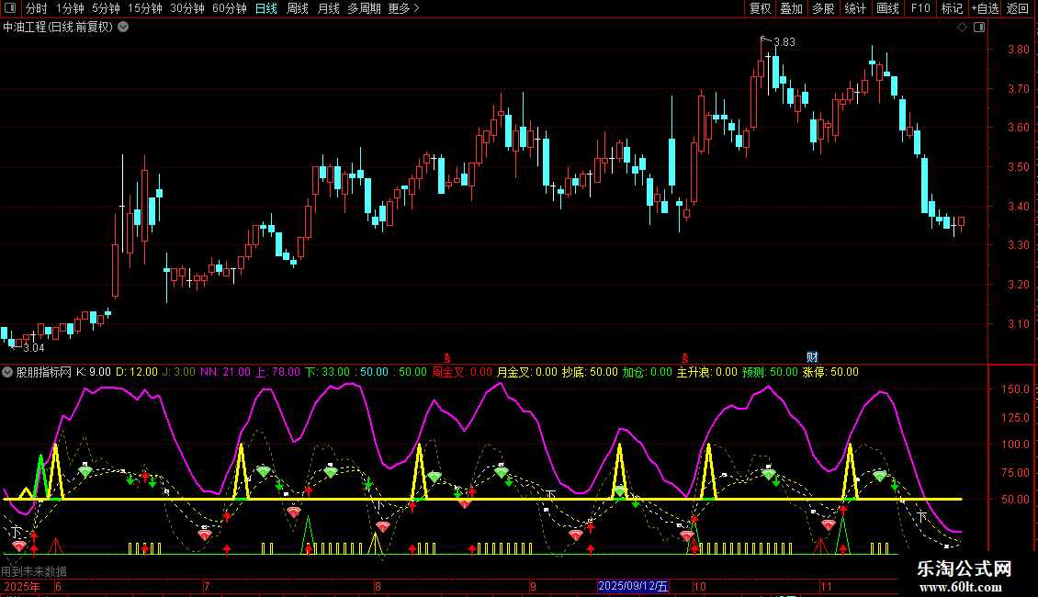
Task: Switch to the 分时 intraday view
Action: tap(36, 8)
